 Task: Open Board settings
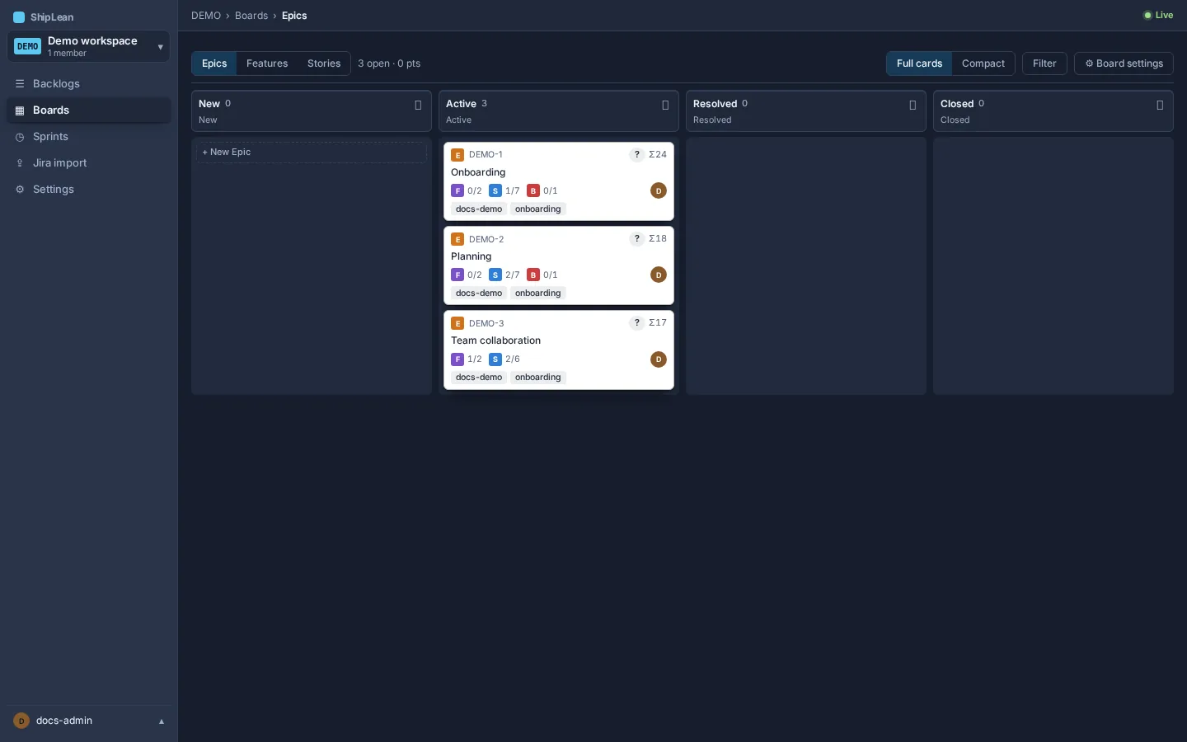pos(1124,63)
